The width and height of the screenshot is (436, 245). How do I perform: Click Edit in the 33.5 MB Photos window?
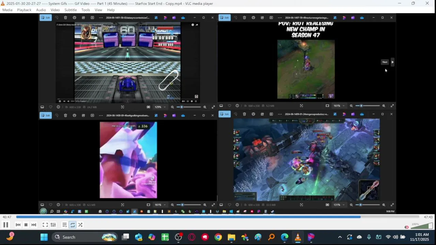[224, 114]
